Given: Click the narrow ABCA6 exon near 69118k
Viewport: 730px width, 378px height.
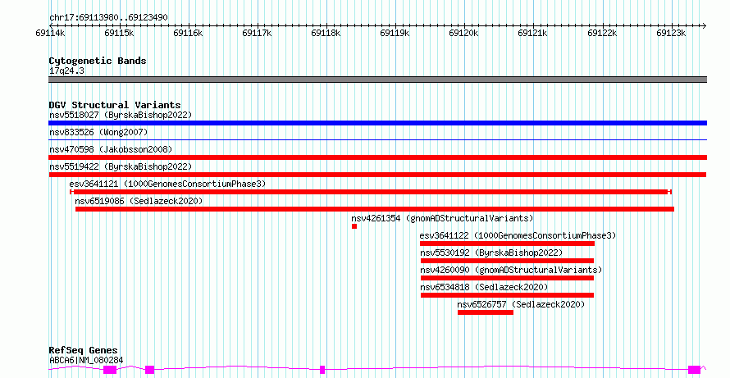Looking at the screenshot, I should pos(322,370).
